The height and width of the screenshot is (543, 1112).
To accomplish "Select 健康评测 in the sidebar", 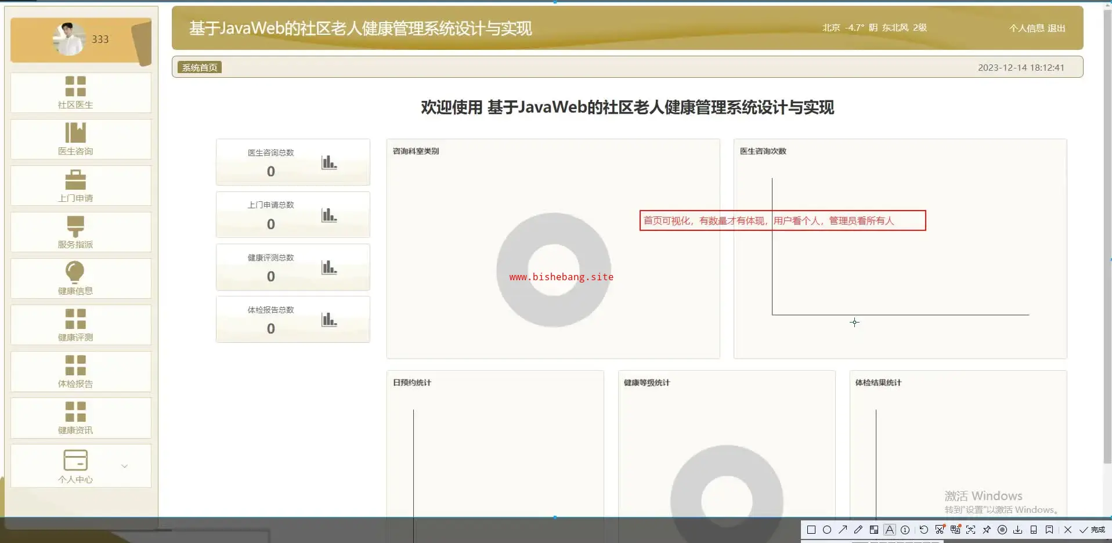I will [81, 325].
